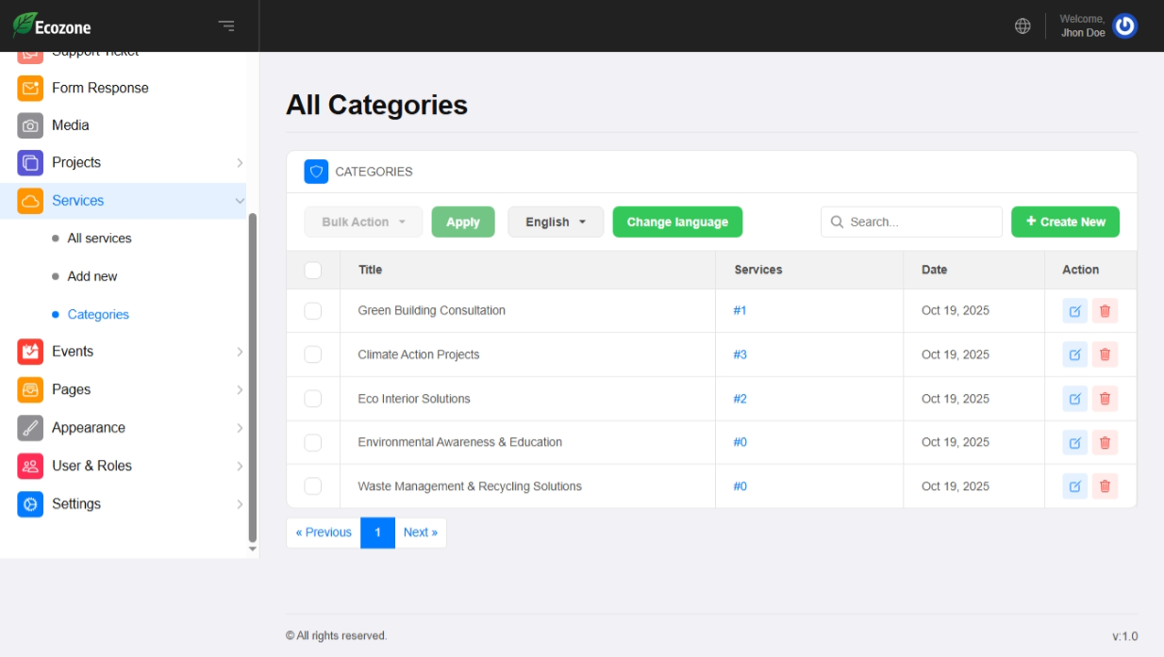The width and height of the screenshot is (1164, 657).
Task: Edit the Eco Interior Solutions category
Action: [x=1074, y=399]
